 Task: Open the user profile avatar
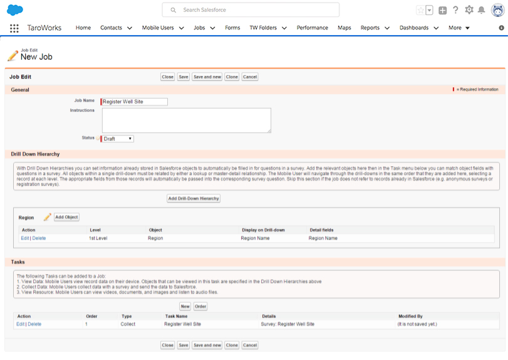click(x=498, y=10)
